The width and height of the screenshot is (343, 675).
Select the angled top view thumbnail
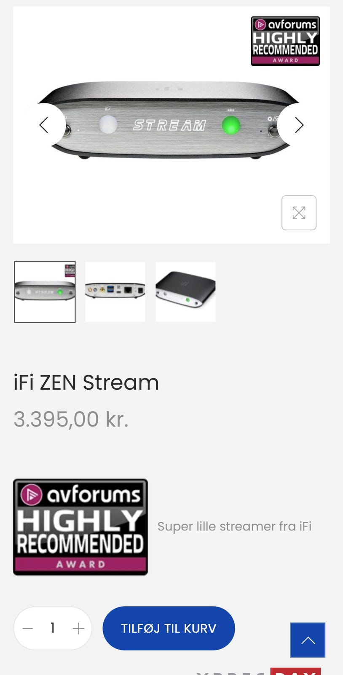(x=185, y=292)
